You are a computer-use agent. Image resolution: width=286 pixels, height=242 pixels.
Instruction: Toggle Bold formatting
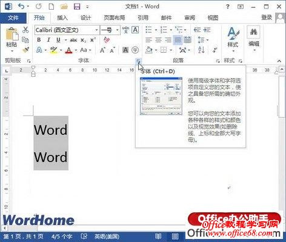click(39, 40)
